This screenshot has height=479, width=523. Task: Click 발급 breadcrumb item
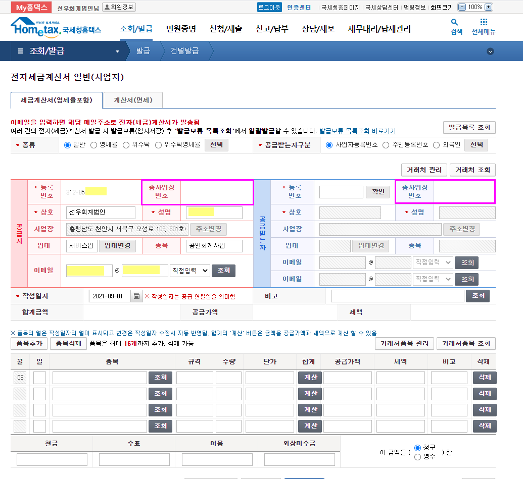pos(144,51)
